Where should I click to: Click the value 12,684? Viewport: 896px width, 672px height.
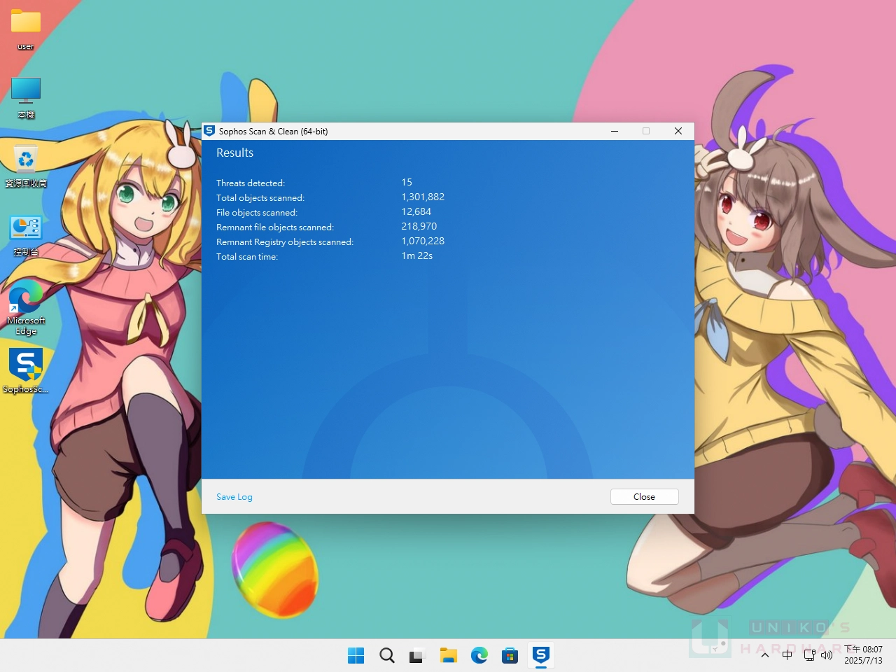pyautogui.click(x=416, y=211)
